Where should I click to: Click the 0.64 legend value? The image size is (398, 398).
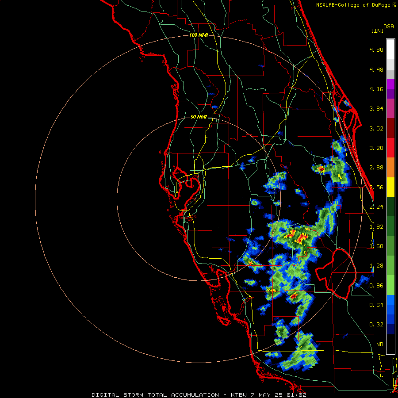coord(376,305)
